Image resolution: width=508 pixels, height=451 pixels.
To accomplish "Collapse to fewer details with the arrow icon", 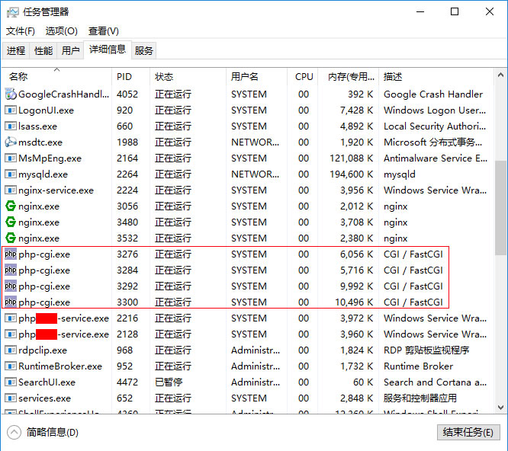I will pyautogui.click(x=14, y=432).
